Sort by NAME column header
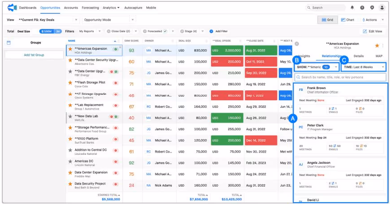 click(72, 41)
